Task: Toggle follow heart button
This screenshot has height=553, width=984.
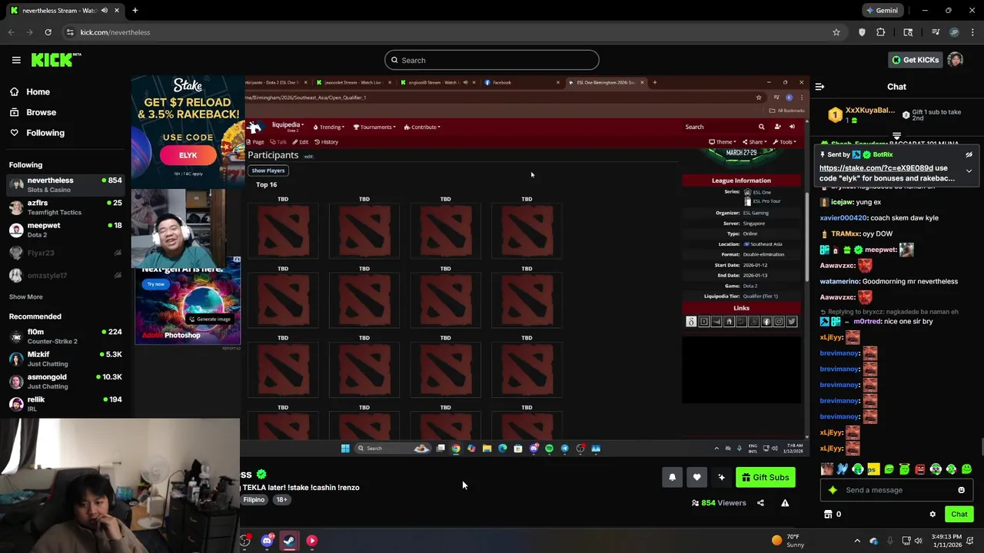Action: [696, 478]
